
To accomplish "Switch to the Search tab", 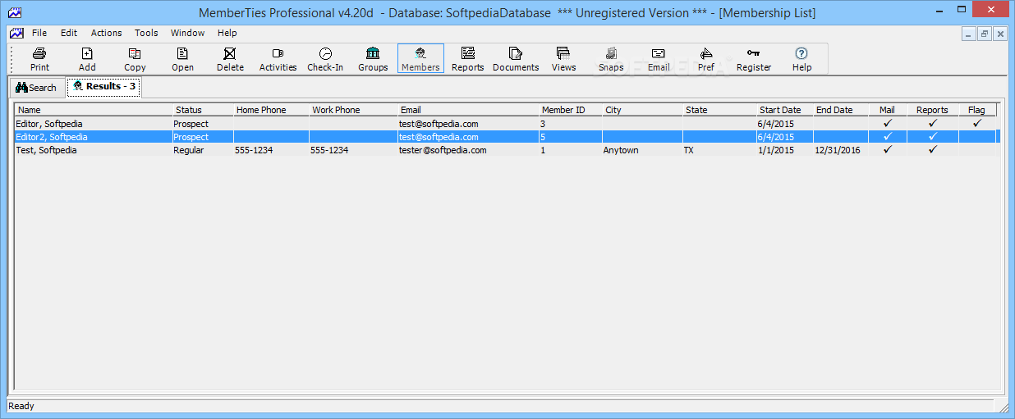I will [37, 88].
